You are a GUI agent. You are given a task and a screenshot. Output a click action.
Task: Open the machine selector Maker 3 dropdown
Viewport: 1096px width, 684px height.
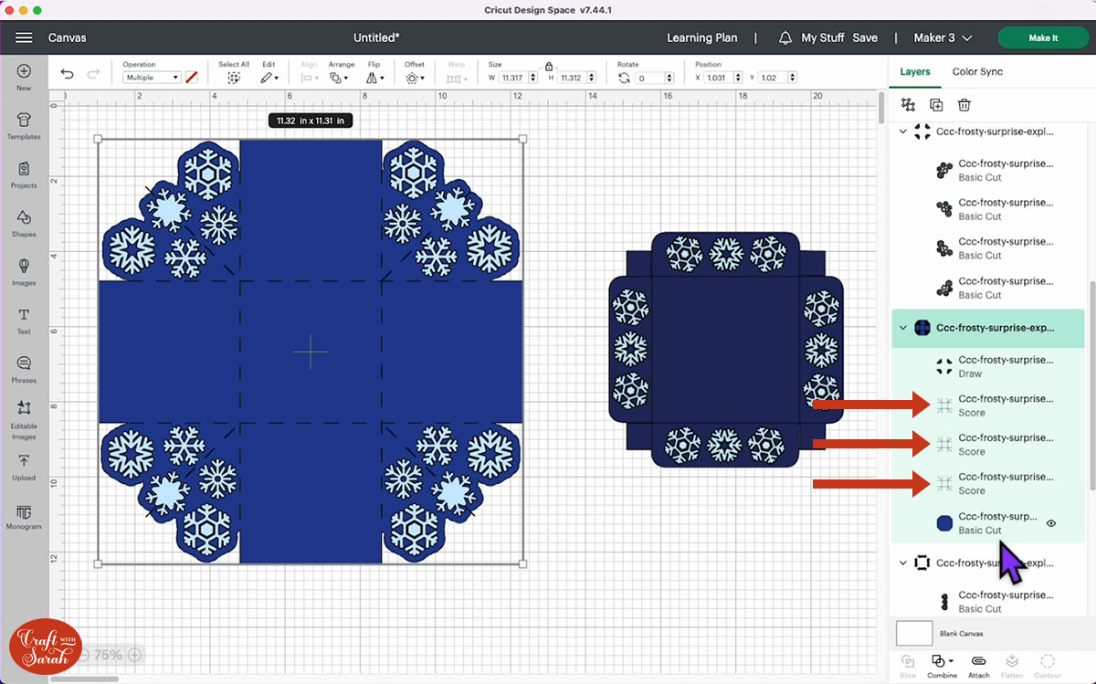pyautogui.click(x=943, y=37)
